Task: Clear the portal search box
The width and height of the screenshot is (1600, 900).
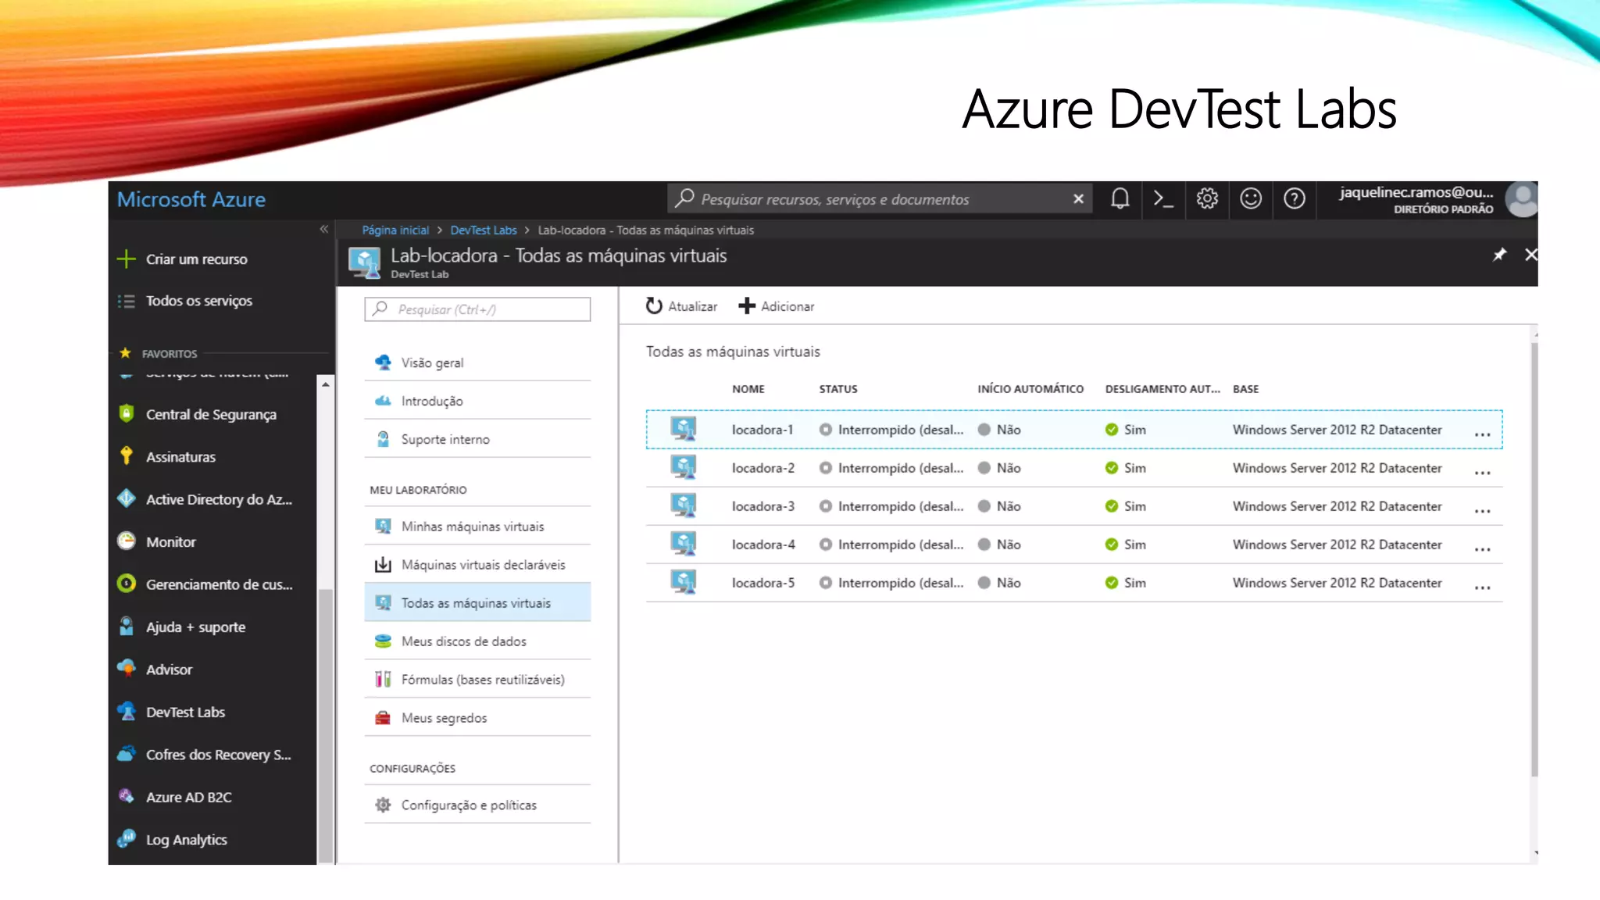Action: (1078, 198)
